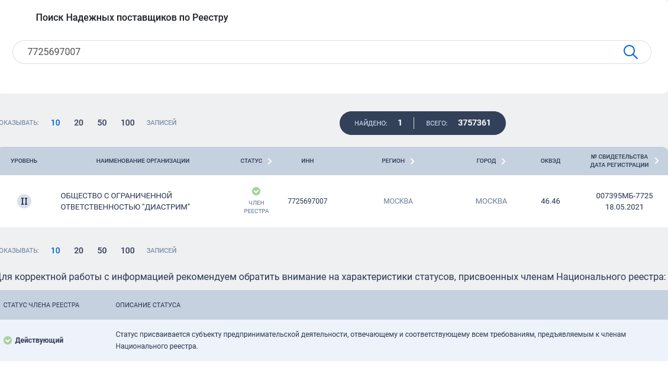Click the ОКВЭД column header

pyautogui.click(x=550, y=160)
